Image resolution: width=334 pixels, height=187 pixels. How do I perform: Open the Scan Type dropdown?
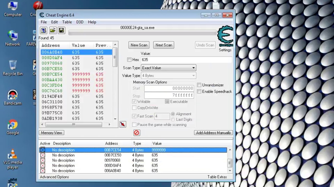tap(168, 68)
